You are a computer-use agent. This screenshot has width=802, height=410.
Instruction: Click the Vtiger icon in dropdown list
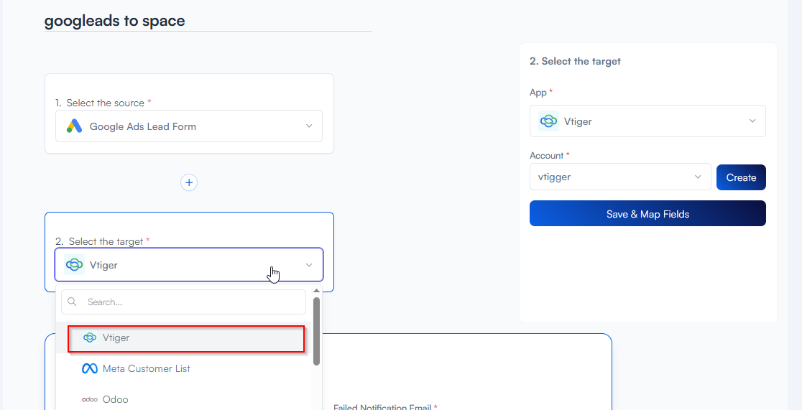point(90,337)
